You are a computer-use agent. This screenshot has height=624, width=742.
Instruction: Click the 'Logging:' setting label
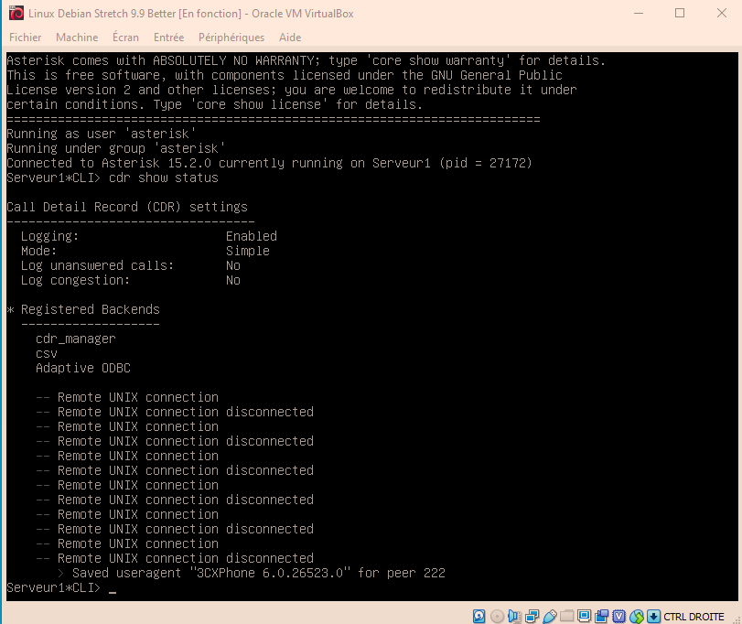(x=49, y=236)
